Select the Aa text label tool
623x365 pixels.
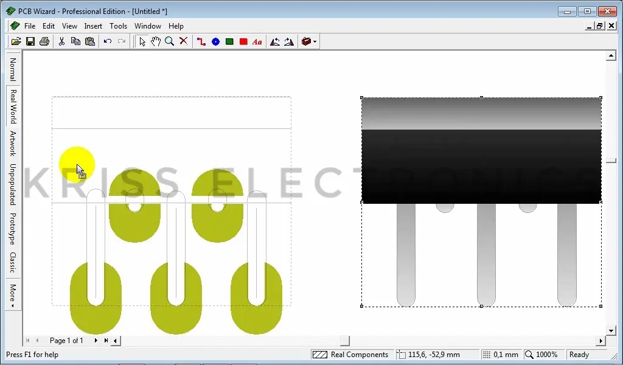[257, 41]
